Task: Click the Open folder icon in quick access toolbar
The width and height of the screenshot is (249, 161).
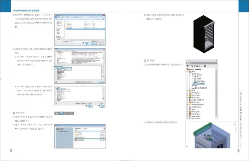Action: click(x=60, y=113)
